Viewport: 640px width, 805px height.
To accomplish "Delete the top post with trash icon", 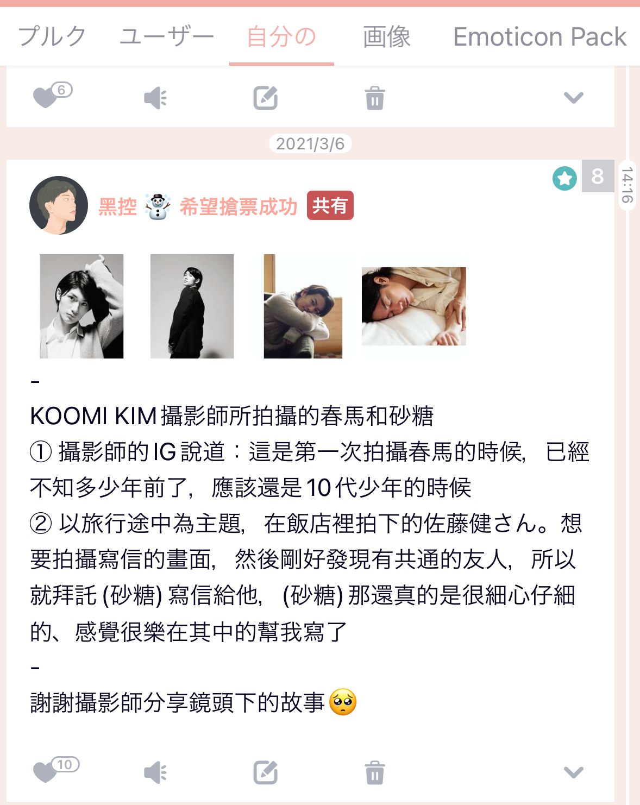I will [375, 98].
